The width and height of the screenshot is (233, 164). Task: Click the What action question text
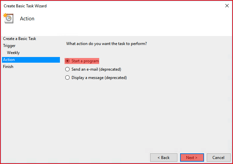pos(107,44)
